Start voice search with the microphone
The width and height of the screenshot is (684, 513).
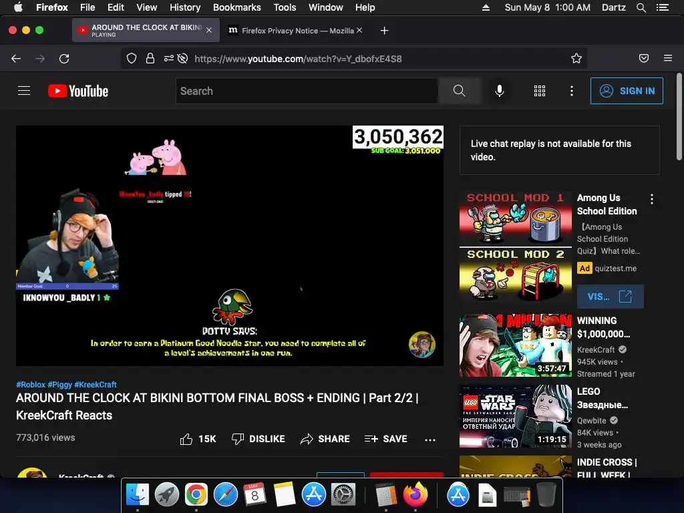[500, 91]
